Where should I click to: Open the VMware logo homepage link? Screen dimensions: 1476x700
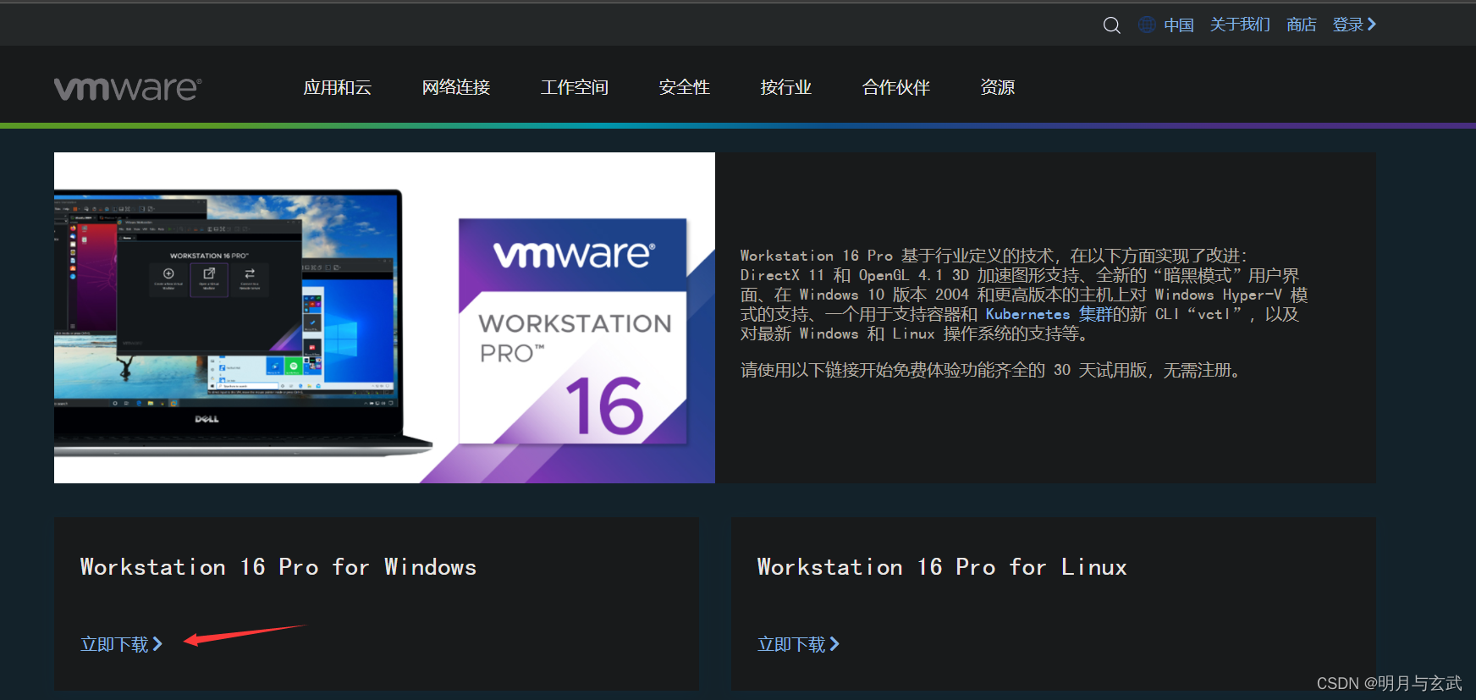[x=128, y=88]
